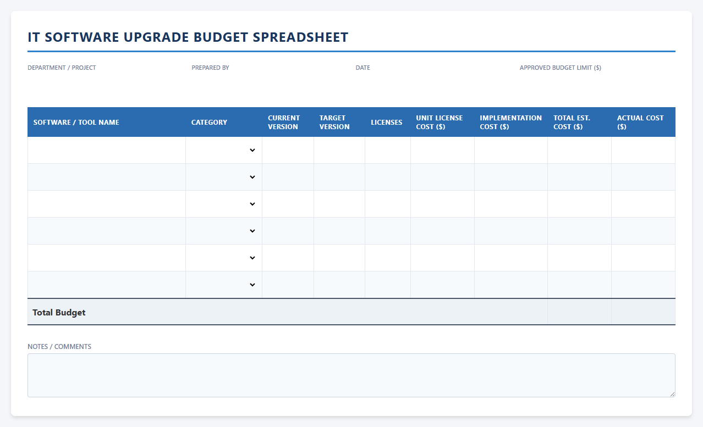Click first row Implementation Cost cell
Image resolution: width=703 pixels, height=427 pixels.
tap(511, 150)
